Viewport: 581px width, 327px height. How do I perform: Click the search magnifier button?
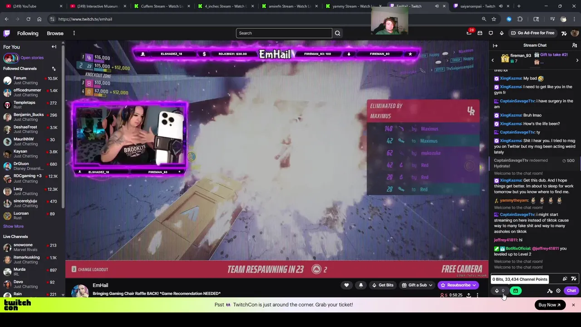click(337, 33)
